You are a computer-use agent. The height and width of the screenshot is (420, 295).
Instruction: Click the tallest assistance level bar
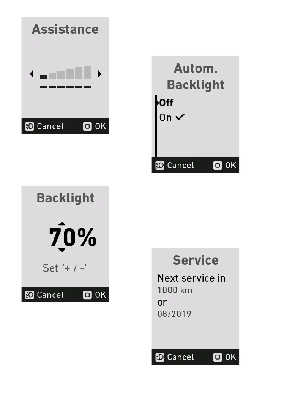point(88,72)
